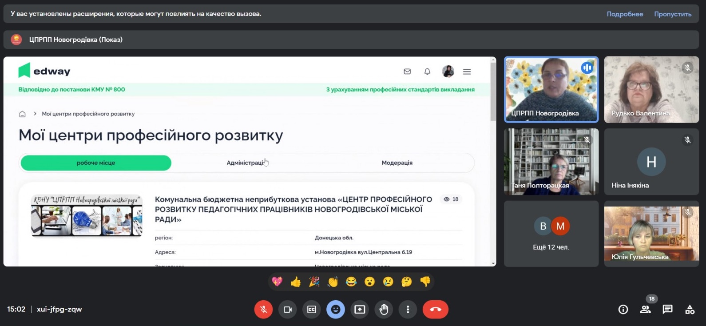Dismiss the notice with 'Пропустить'
Viewport: 706px width, 326px height.
[672, 14]
